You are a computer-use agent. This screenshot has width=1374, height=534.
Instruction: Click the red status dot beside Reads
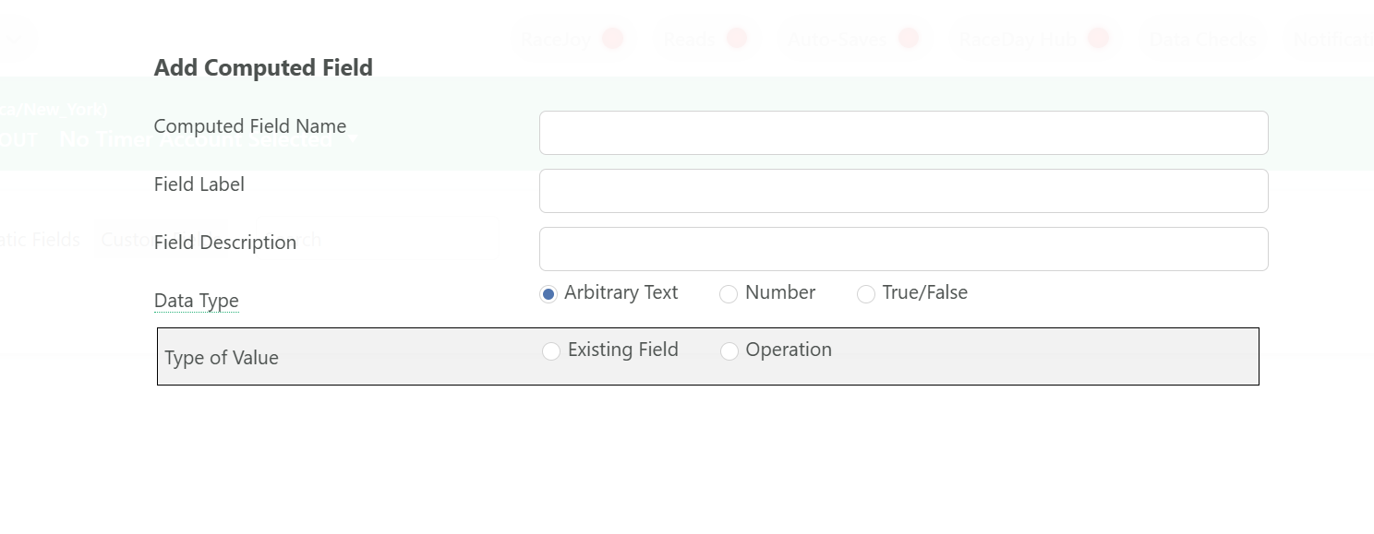(x=736, y=39)
